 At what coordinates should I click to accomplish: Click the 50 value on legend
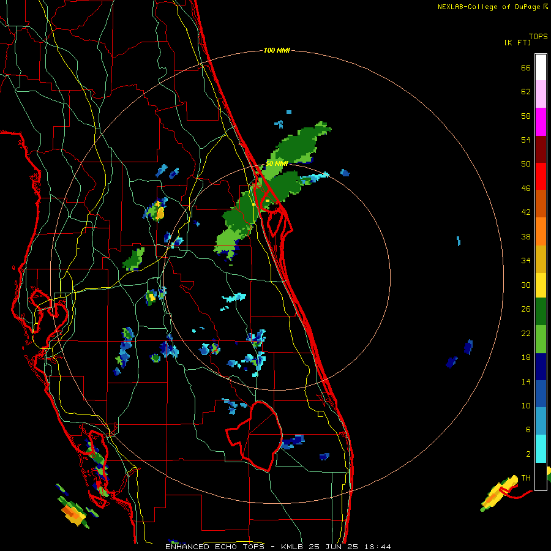point(526,163)
